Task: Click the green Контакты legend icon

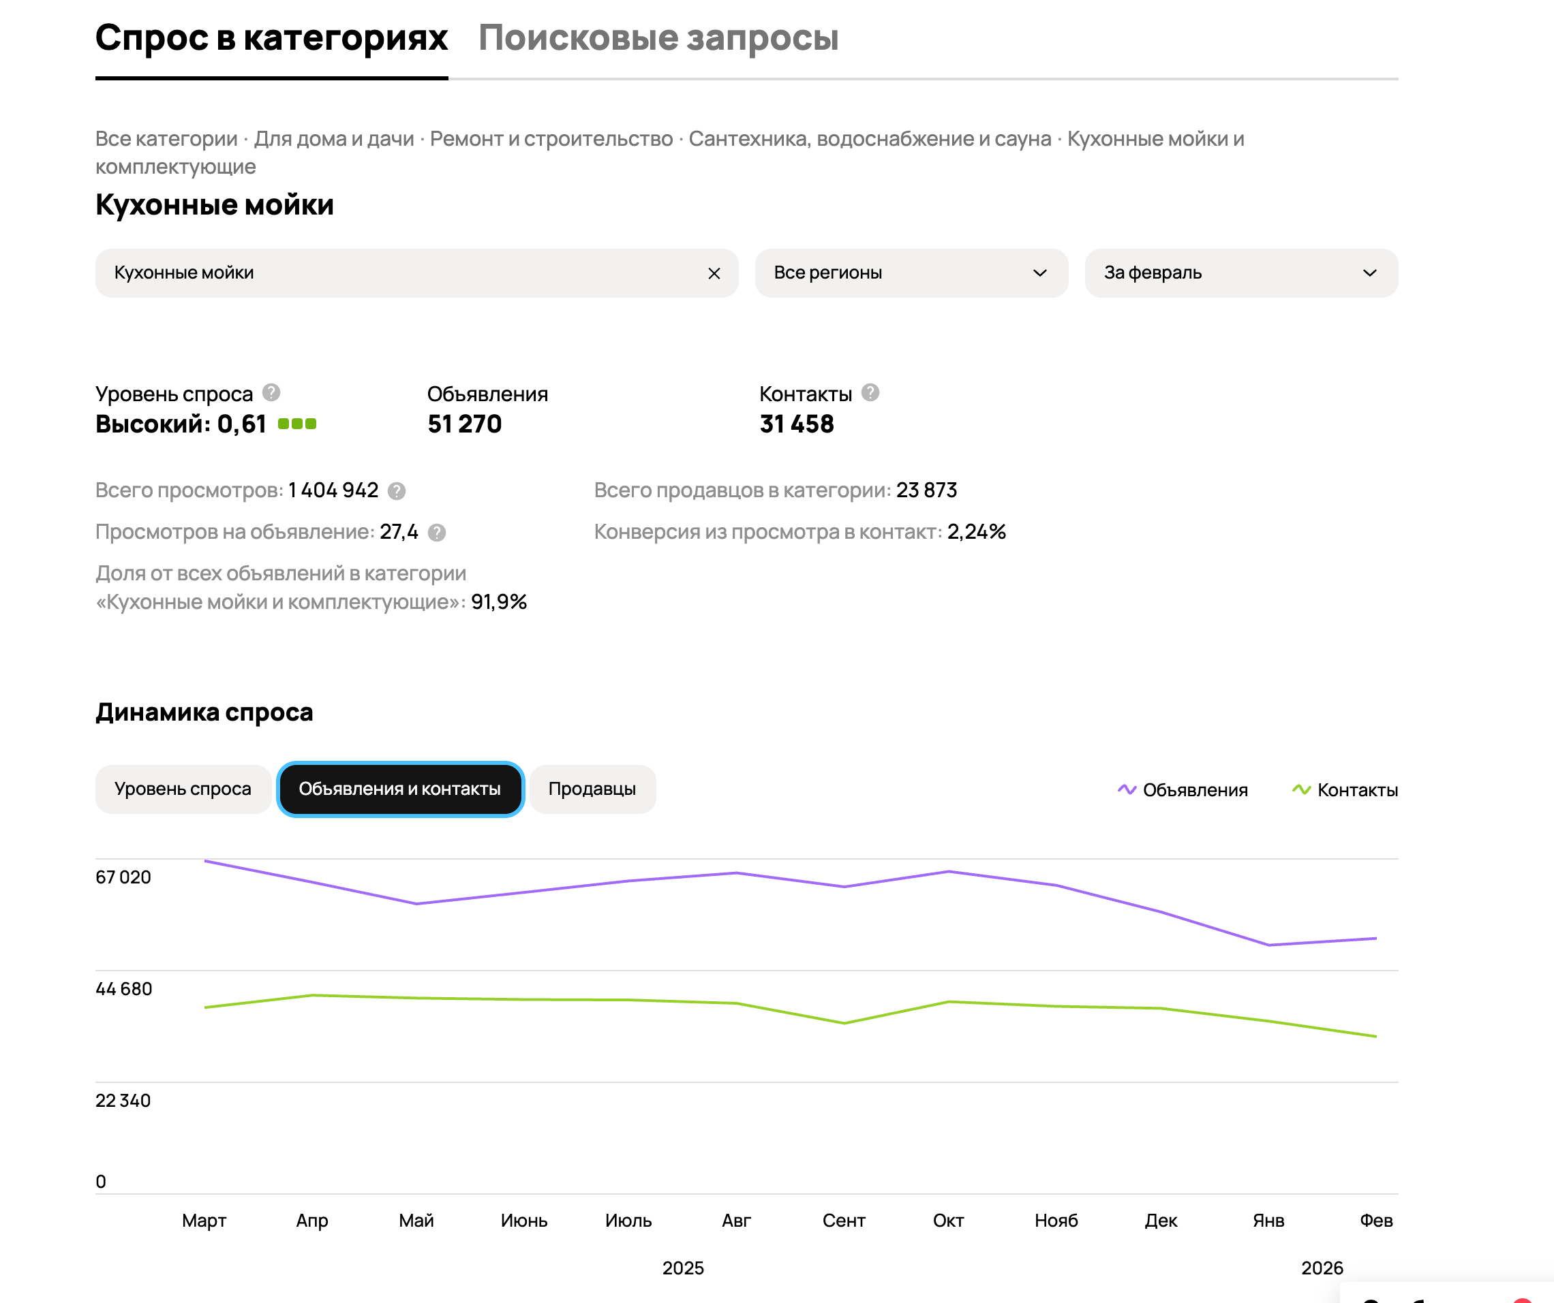Action: 1301,790
